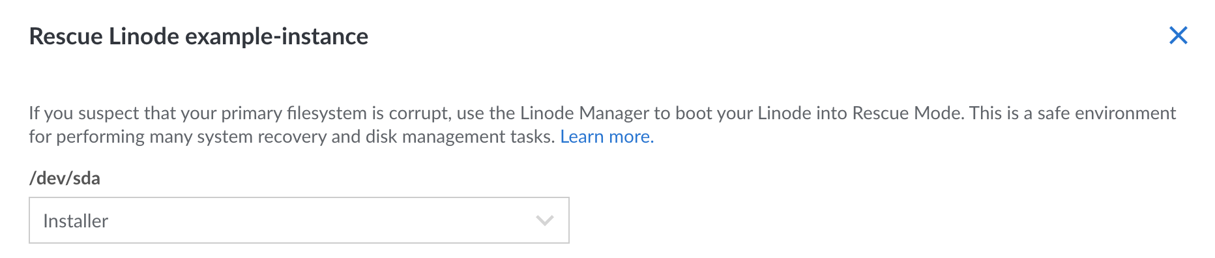Screen dimensions: 1215x258
Task: Open the Learn more link
Action: coord(607,136)
